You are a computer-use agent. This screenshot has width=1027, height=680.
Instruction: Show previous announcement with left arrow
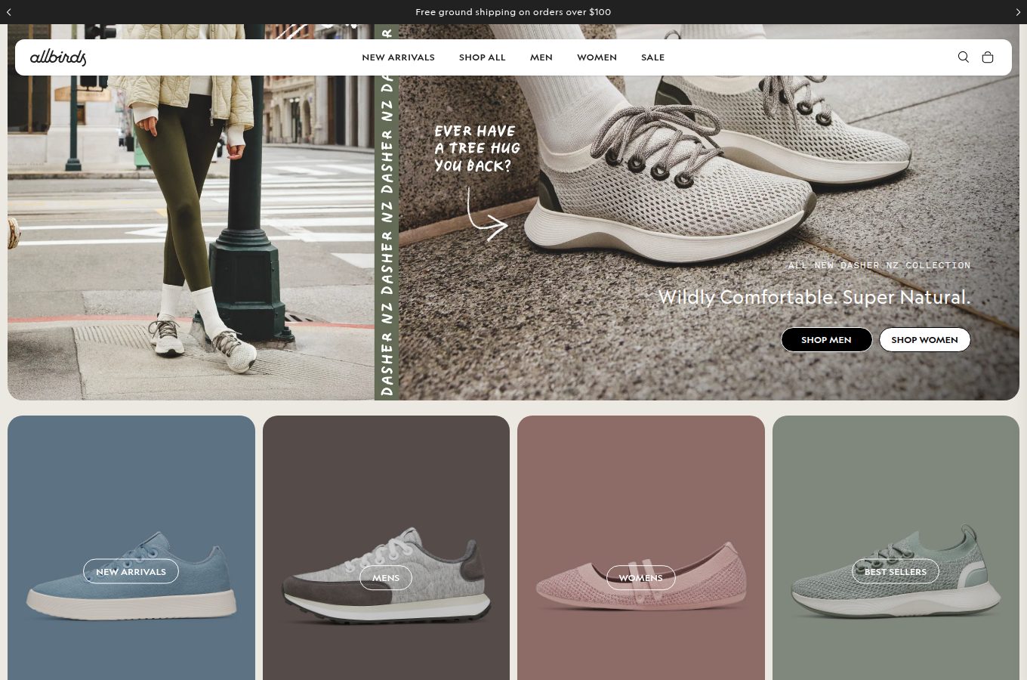coord(8,12)
